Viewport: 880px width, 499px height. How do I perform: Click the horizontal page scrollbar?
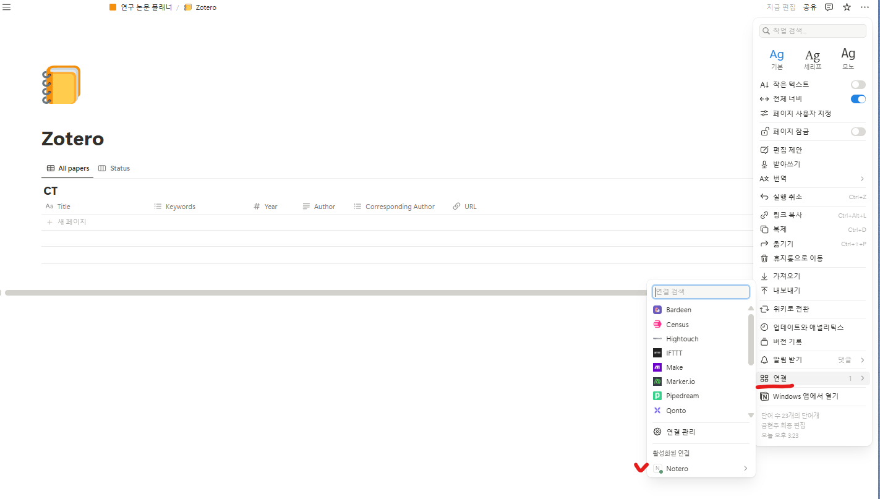pos(325,292)
